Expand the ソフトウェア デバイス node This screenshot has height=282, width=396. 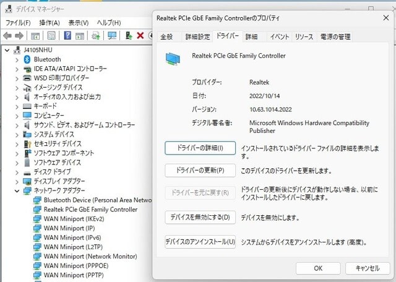tap(17, 163)
